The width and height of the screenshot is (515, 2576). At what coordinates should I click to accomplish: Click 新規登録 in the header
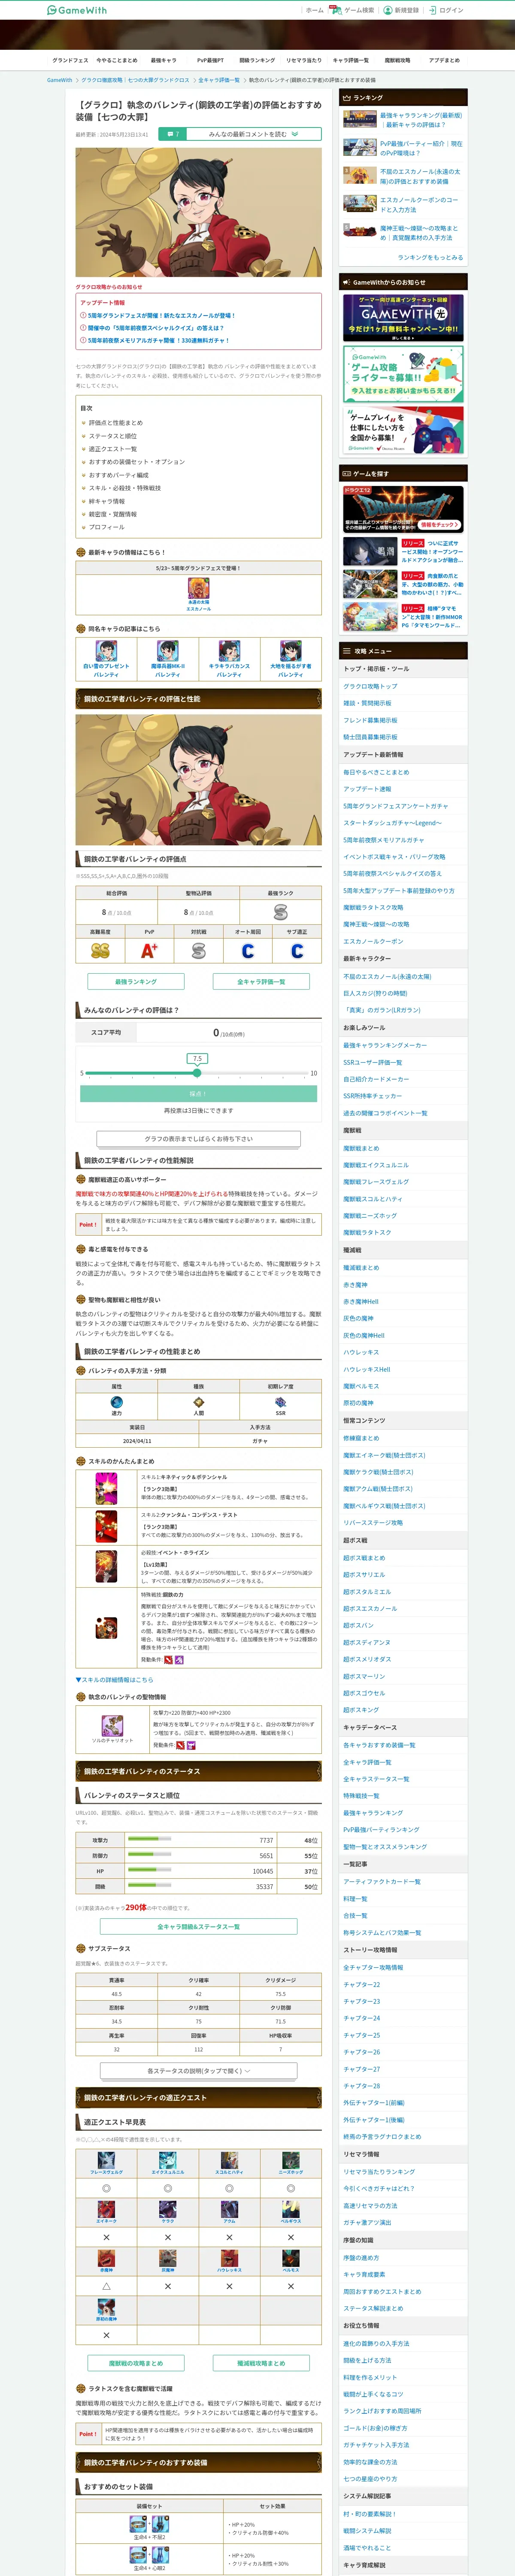tap(401, 10)
